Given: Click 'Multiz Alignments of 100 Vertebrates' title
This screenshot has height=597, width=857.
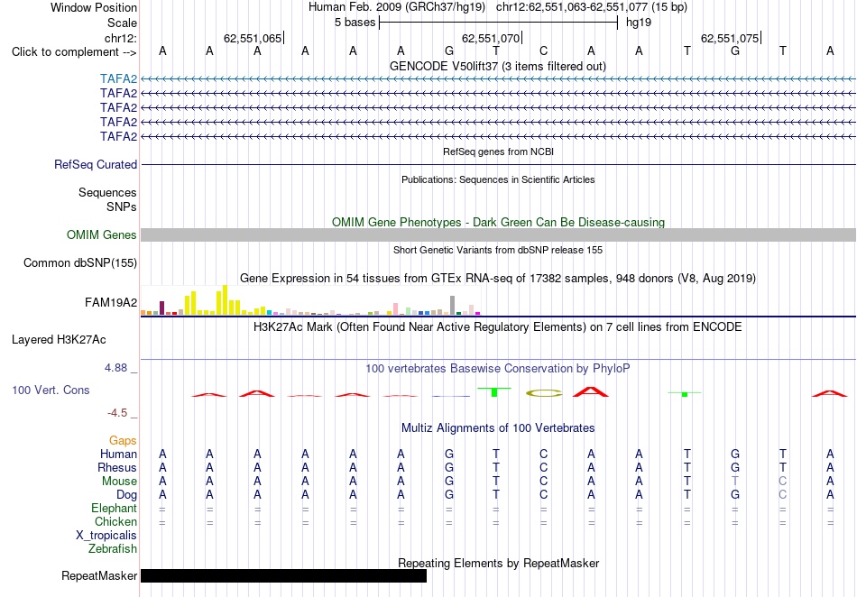Looking at the screenshot, I should 498,427.
